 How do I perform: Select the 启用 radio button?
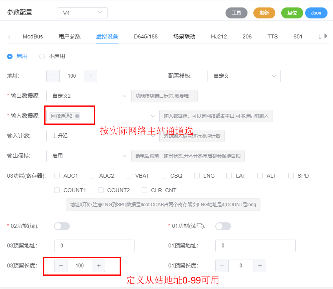tap(10, 56)
